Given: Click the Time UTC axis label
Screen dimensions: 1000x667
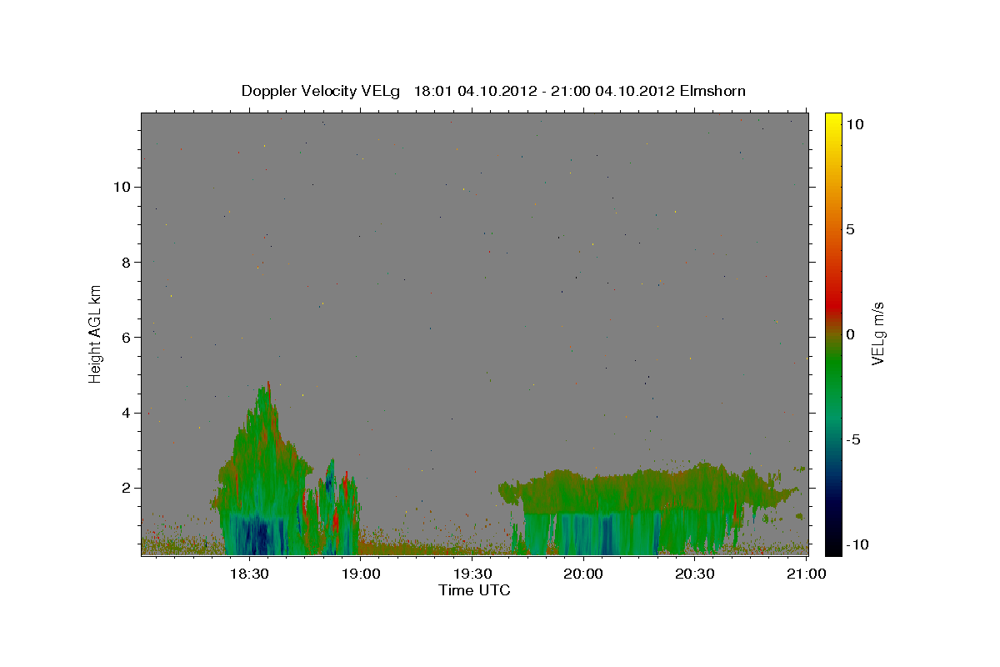Looking at the screenshot, I should (474, 590).
